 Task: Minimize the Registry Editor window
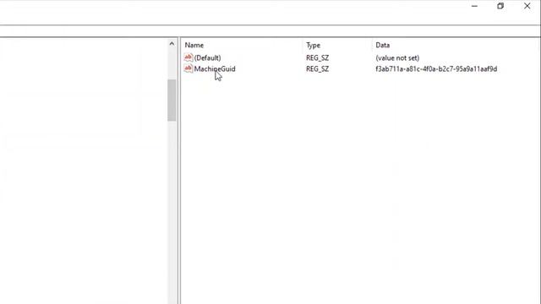point(474,6)
